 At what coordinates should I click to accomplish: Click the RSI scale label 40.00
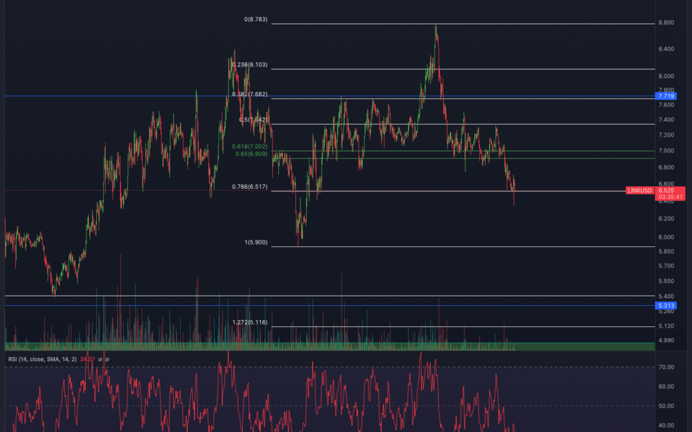point(666,426)
